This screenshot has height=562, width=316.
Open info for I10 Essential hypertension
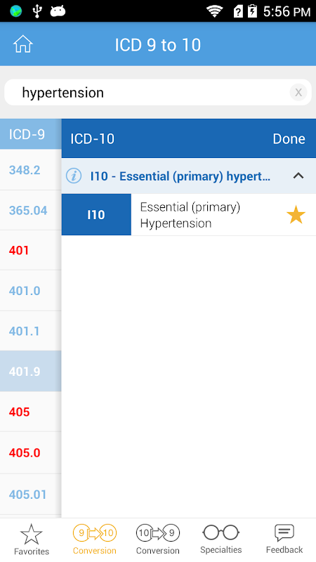coord(74,176)
